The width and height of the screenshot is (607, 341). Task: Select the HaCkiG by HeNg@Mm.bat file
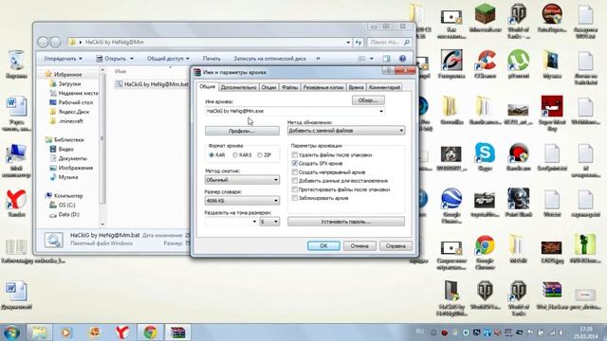[153, 84]
